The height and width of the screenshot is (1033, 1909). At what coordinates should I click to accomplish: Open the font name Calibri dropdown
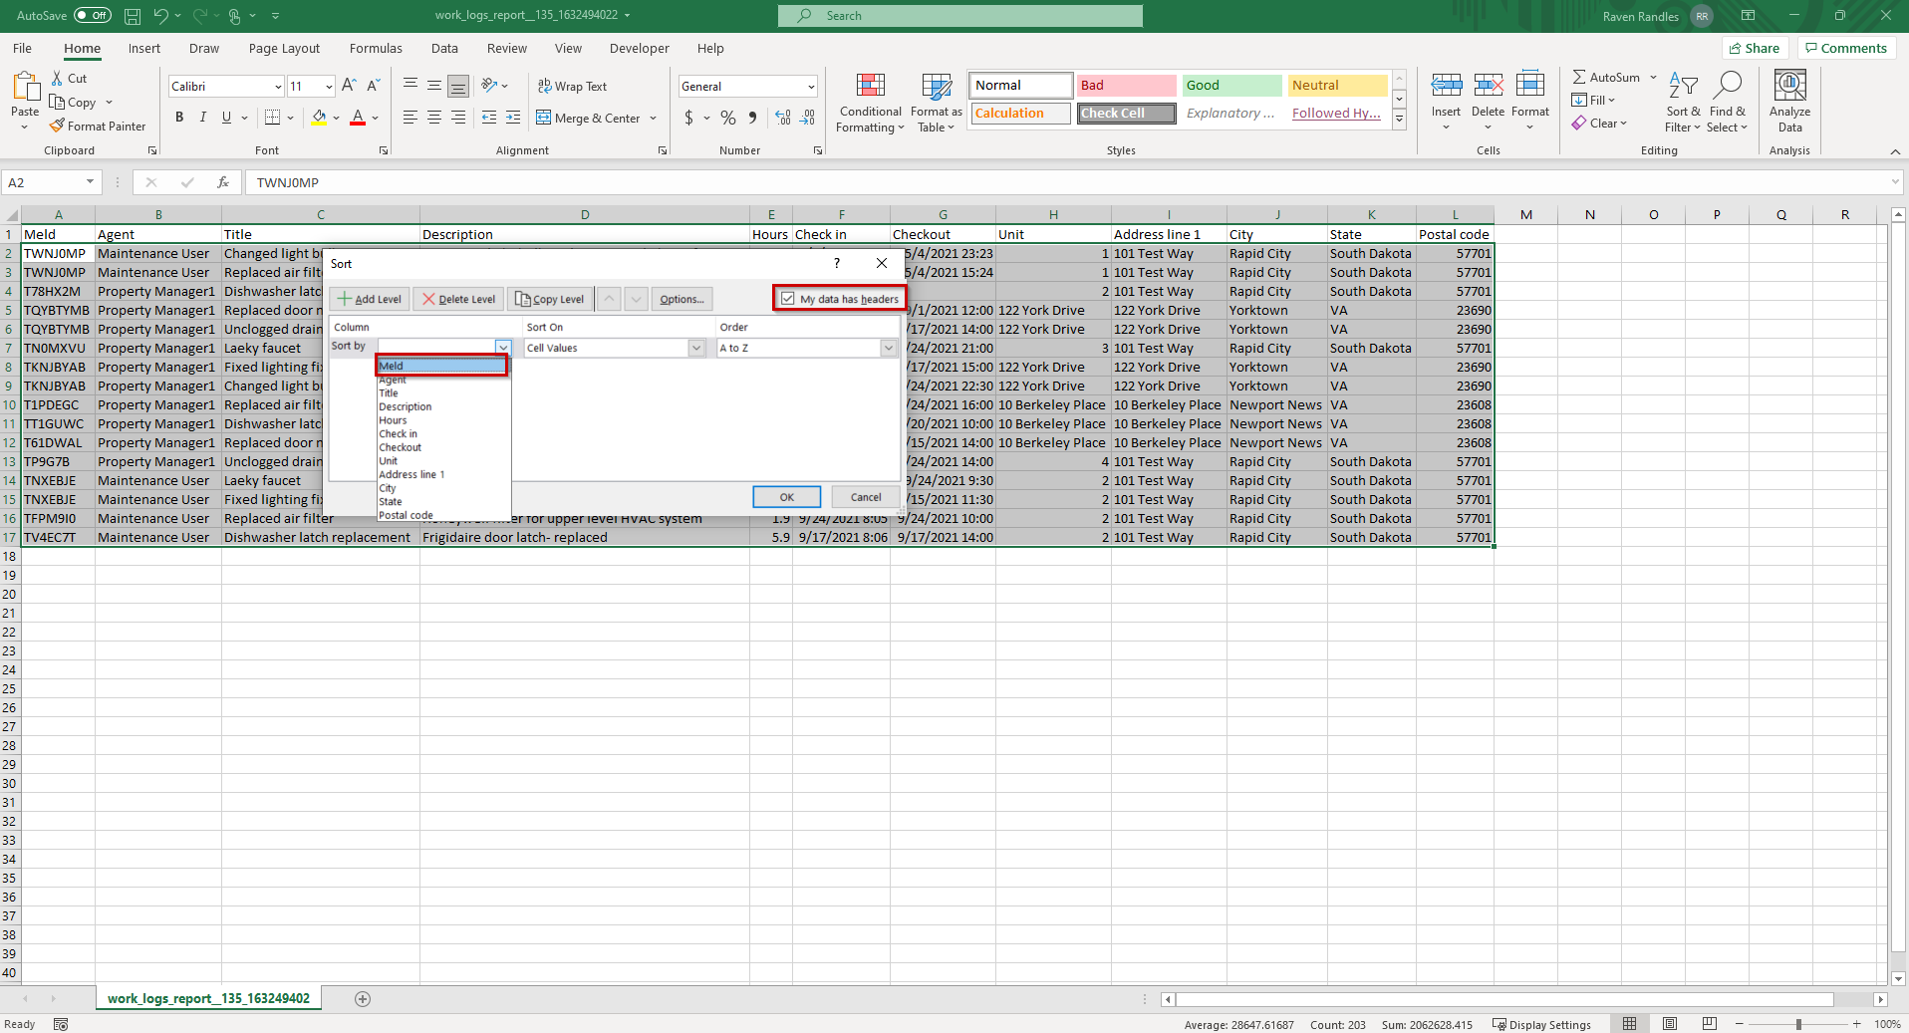pos(278,87)
